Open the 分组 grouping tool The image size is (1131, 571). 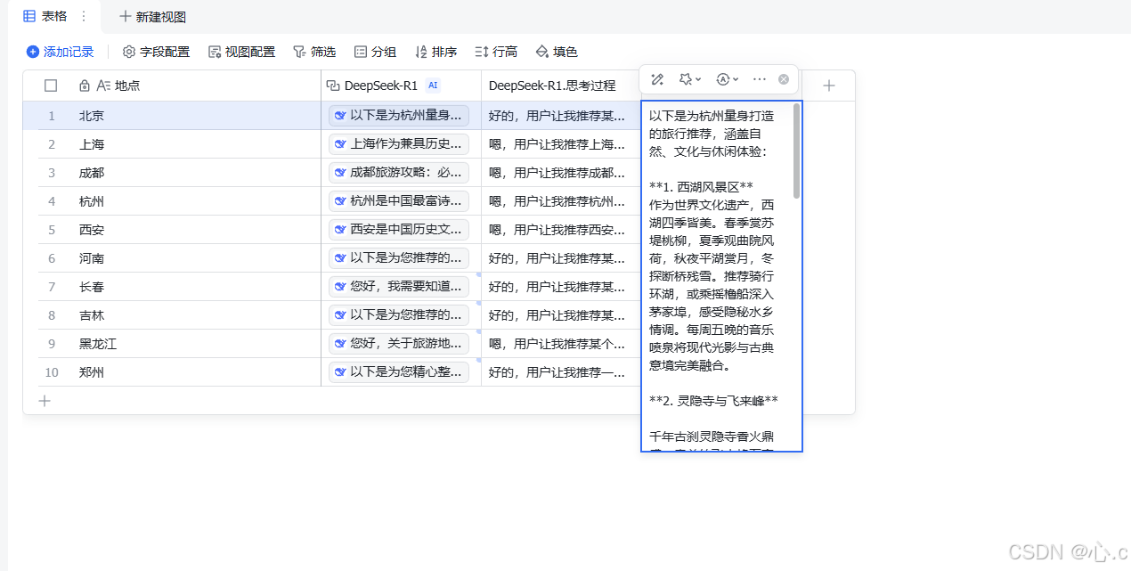pos(375,52)
